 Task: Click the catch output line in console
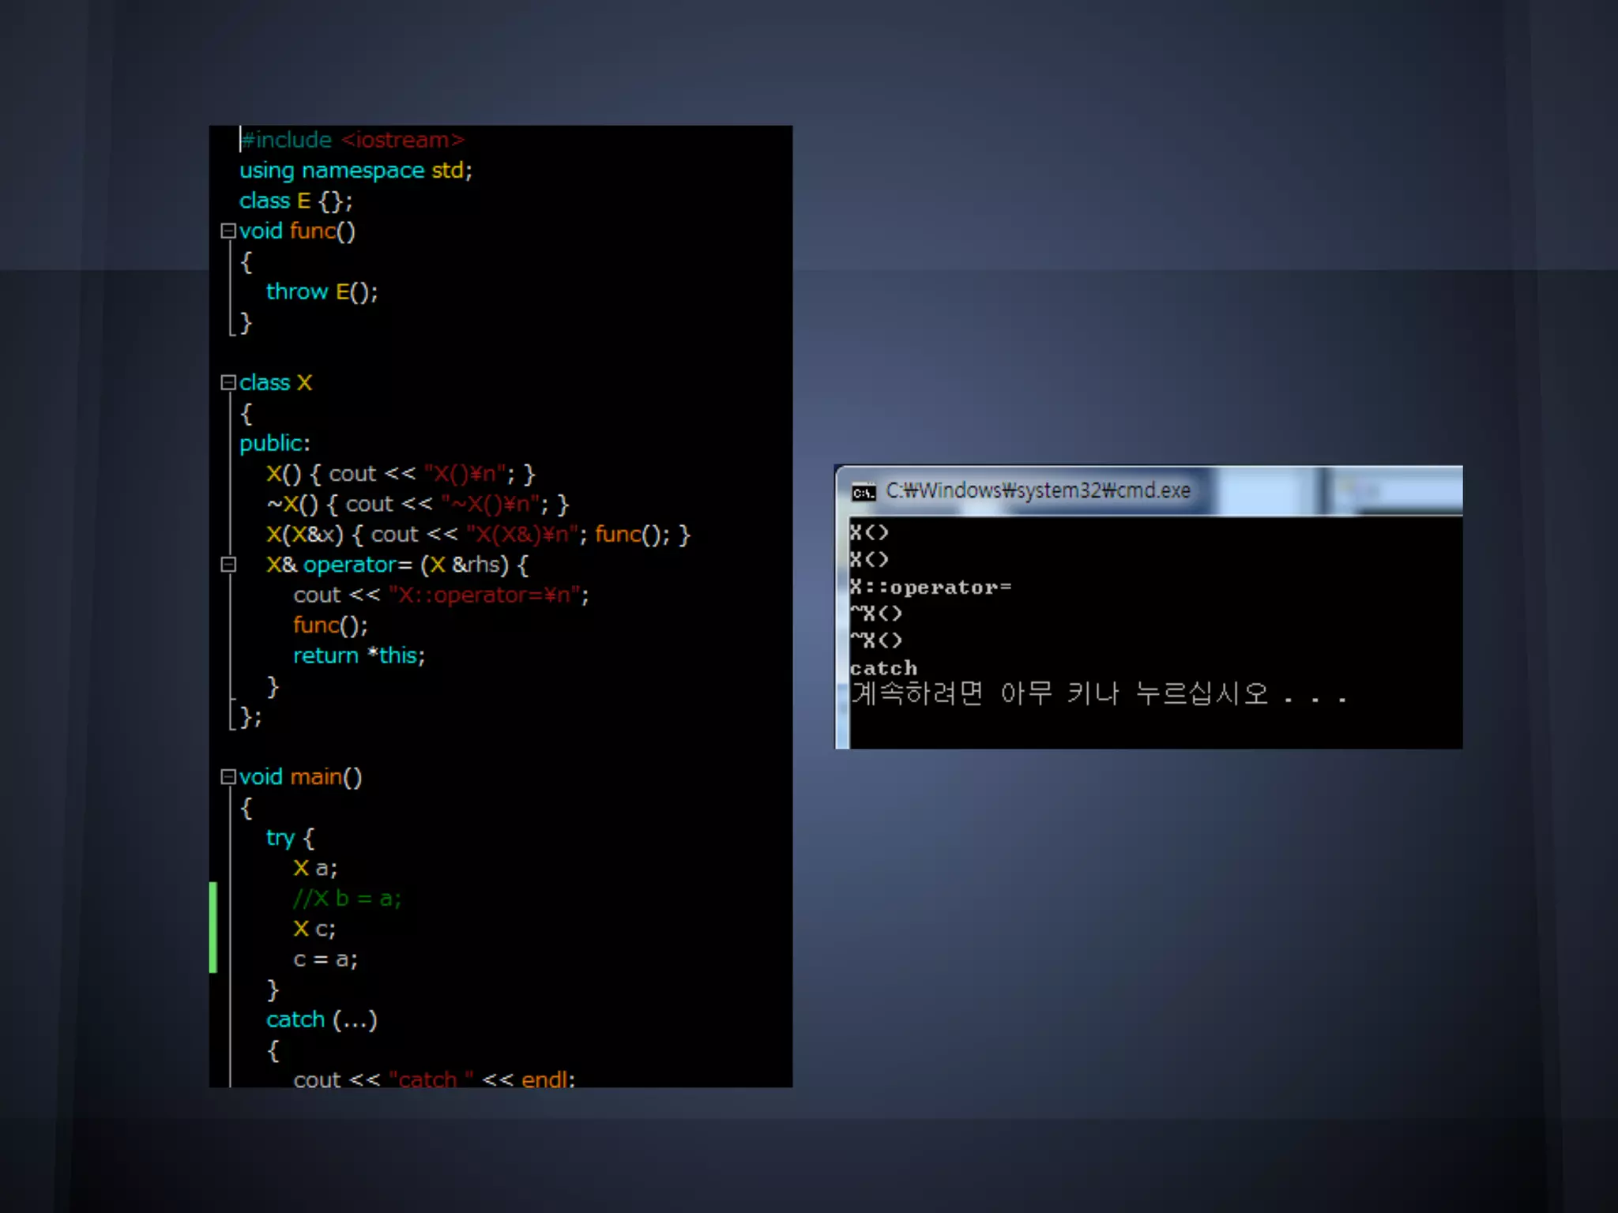click(883, 669)
